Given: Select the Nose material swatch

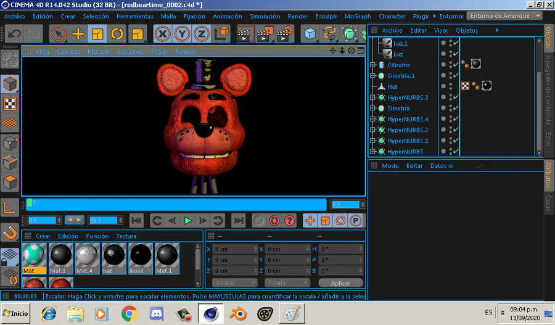Looking at the screenshot, I should click(140, 258).
